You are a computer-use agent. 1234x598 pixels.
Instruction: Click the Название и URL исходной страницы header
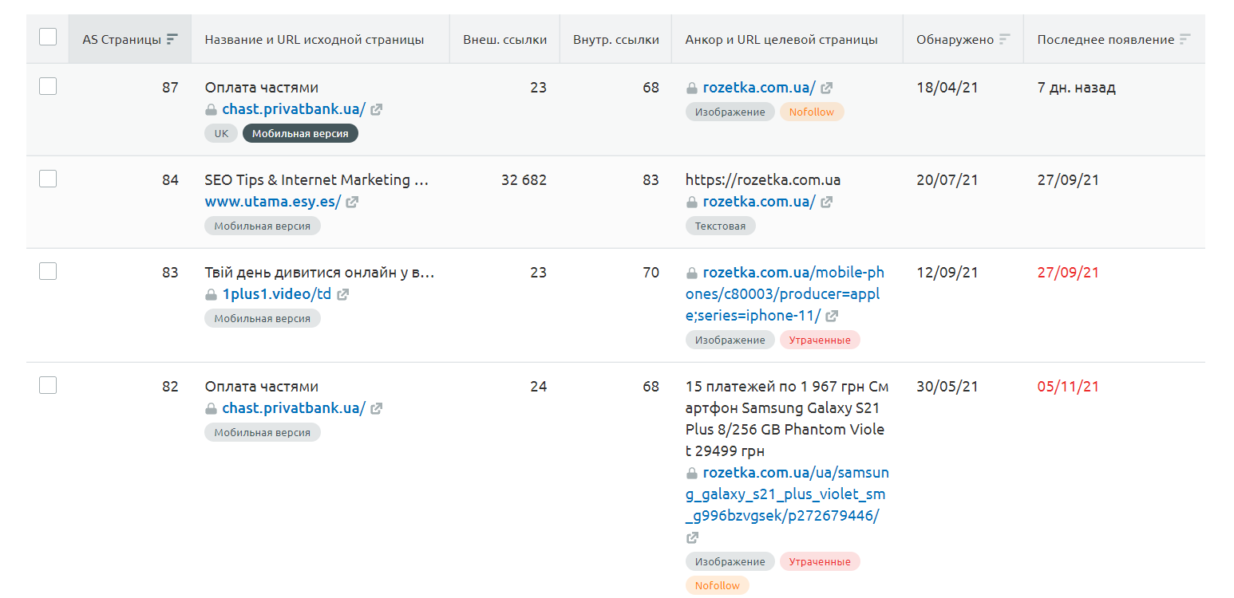(314, 39)
